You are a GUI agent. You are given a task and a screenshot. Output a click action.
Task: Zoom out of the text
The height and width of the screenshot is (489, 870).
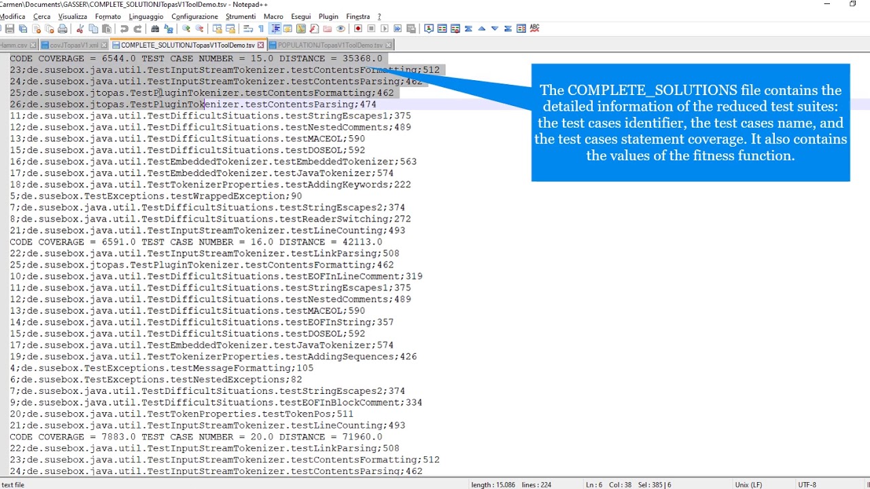[x=199, y=29]
